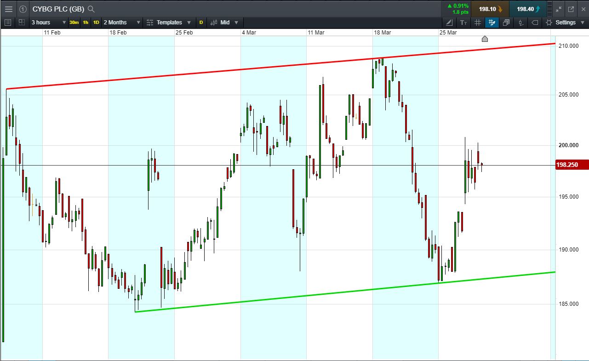
Task: Toggle the chart gridlines icon
Action: (x=478, y=23)
